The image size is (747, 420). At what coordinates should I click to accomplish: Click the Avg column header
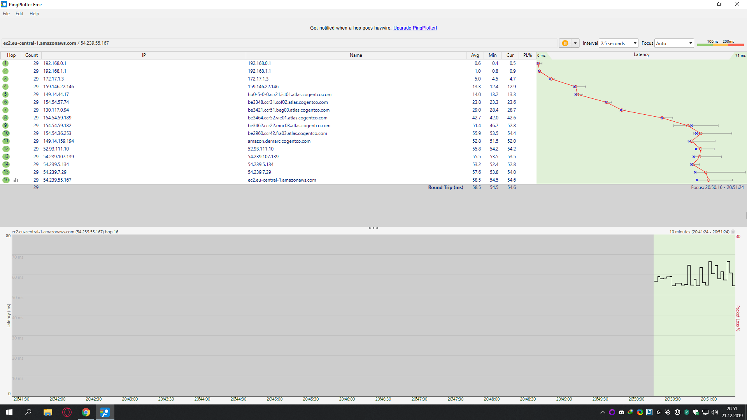tap(475, 55)
